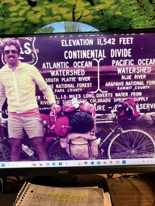
Task: Open Task View from the taskbar
Action: click(41, 164)
